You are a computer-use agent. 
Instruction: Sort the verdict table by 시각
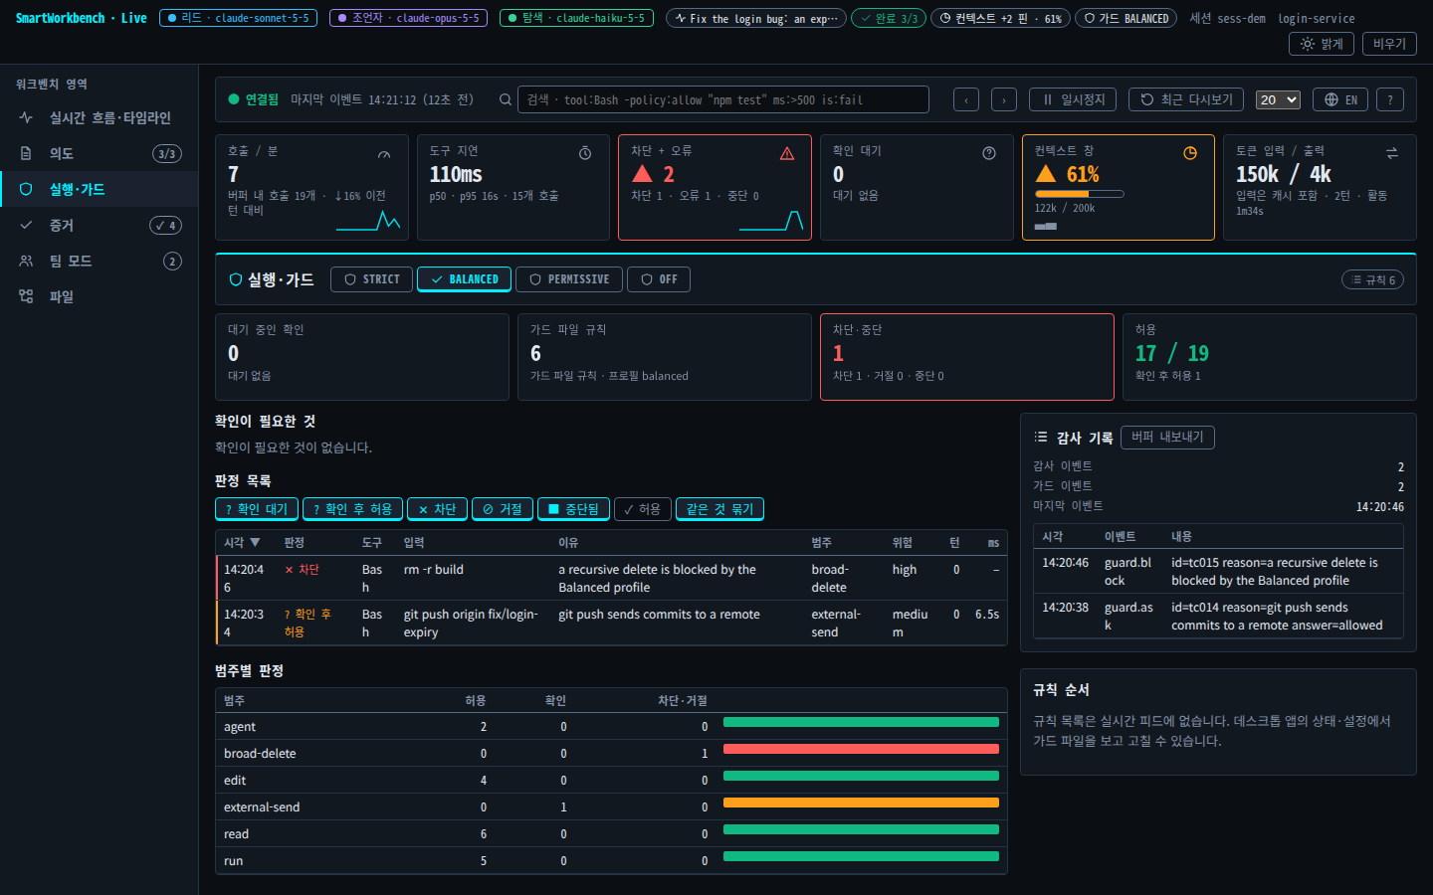[x=242, y=542]
